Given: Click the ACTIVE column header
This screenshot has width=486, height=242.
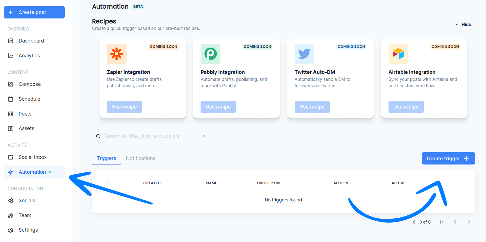Looking at the screenshot, I should point(398,183).
